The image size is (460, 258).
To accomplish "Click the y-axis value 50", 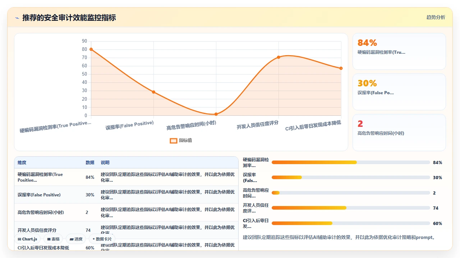I will [x=84, y=74].
